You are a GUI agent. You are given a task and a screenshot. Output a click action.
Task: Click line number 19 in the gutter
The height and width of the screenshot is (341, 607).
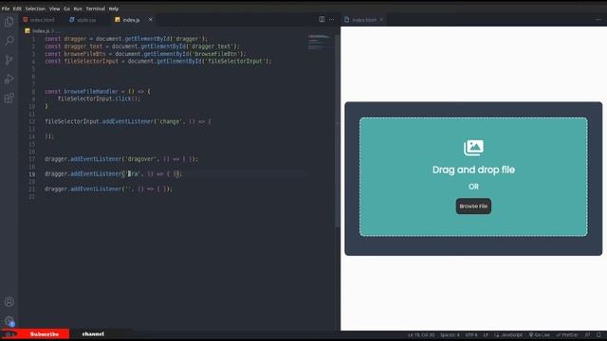point(31,174)
